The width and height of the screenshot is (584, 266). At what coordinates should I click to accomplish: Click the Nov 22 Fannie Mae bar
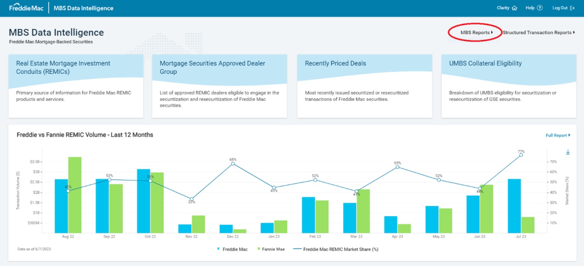point(198,224)
